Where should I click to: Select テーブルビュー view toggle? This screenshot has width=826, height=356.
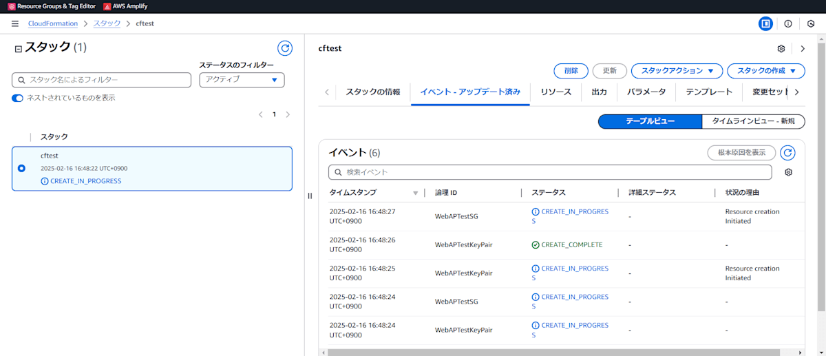tap(650, 121)
